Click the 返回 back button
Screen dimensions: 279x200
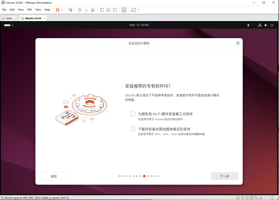pos(53,176)
